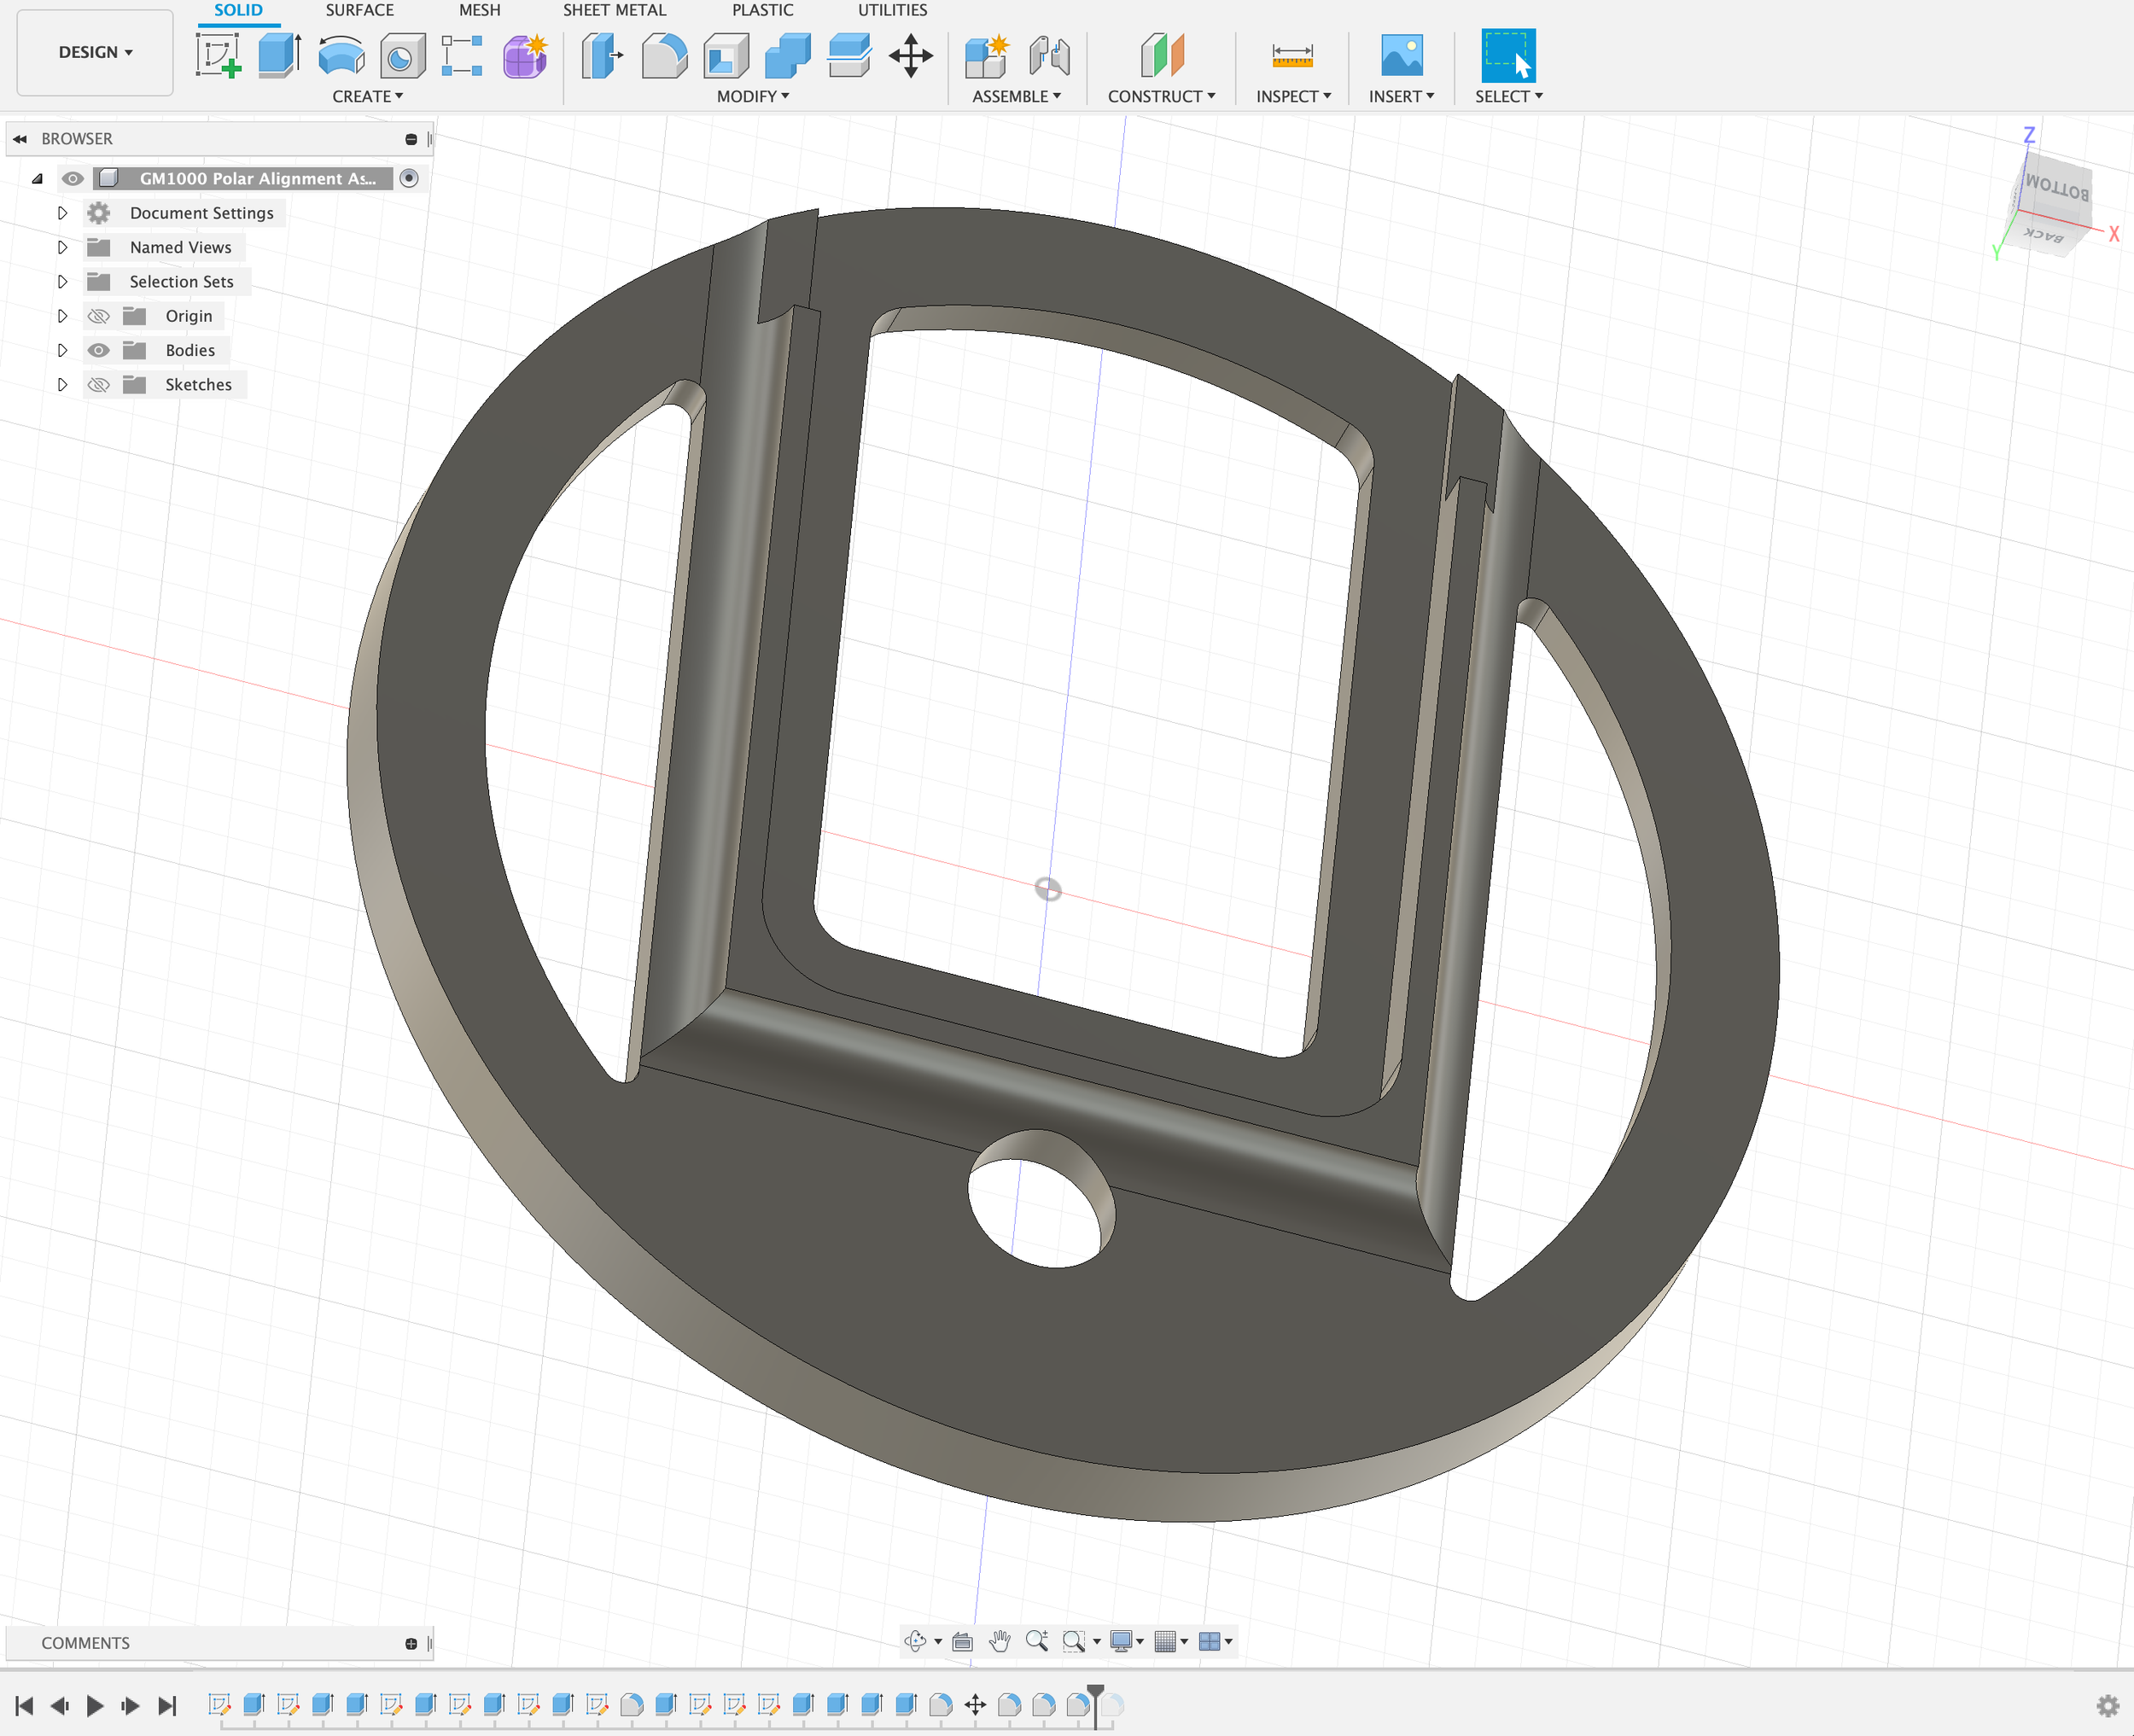Open the Display Settings monitor icon

(1121, 1641)
